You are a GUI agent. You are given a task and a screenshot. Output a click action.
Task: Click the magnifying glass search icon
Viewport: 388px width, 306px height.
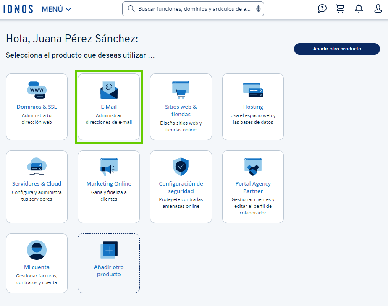(131, 9)
